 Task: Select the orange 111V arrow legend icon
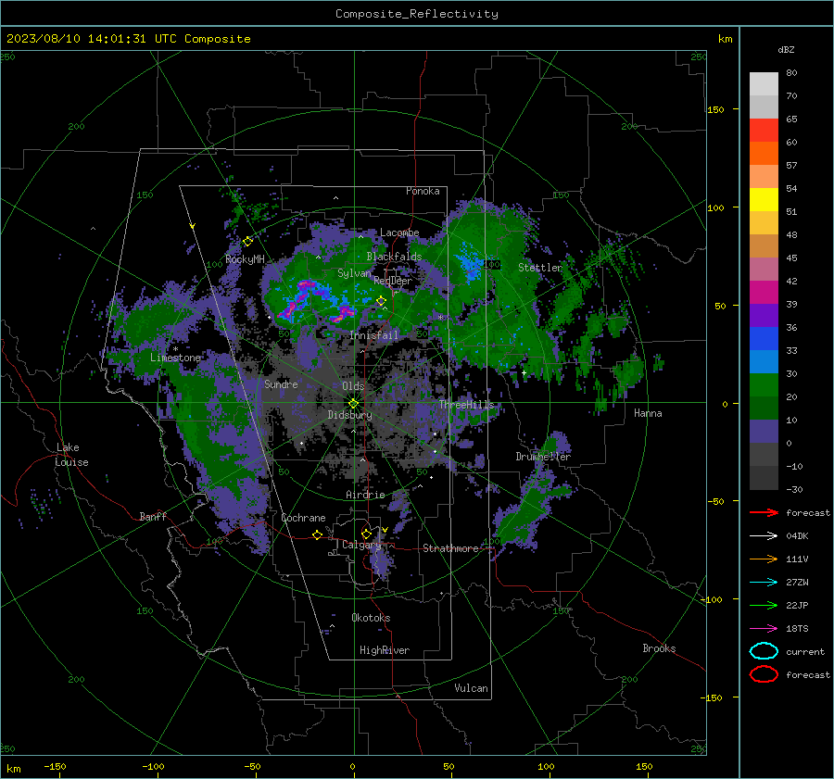click(764, 559)
